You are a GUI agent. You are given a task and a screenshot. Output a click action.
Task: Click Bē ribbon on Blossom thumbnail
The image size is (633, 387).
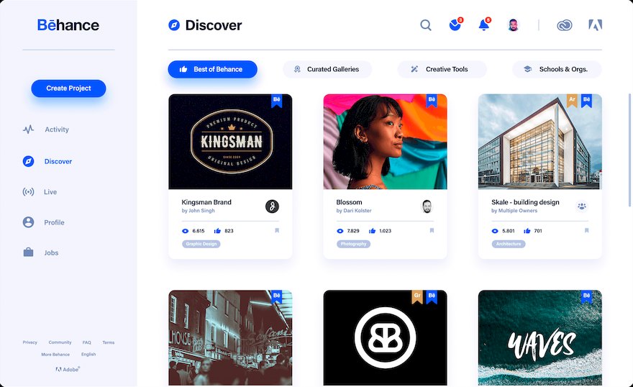coord(432,101)
